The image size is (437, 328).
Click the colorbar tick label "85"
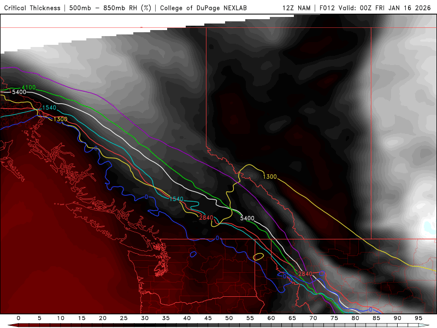[376, 318]
